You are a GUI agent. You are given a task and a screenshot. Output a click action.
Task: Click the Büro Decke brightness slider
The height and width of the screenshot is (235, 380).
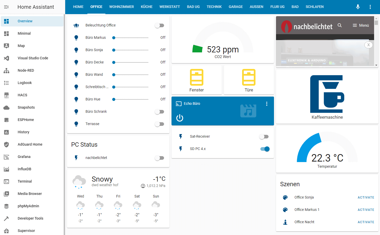[x=131, y=62]
